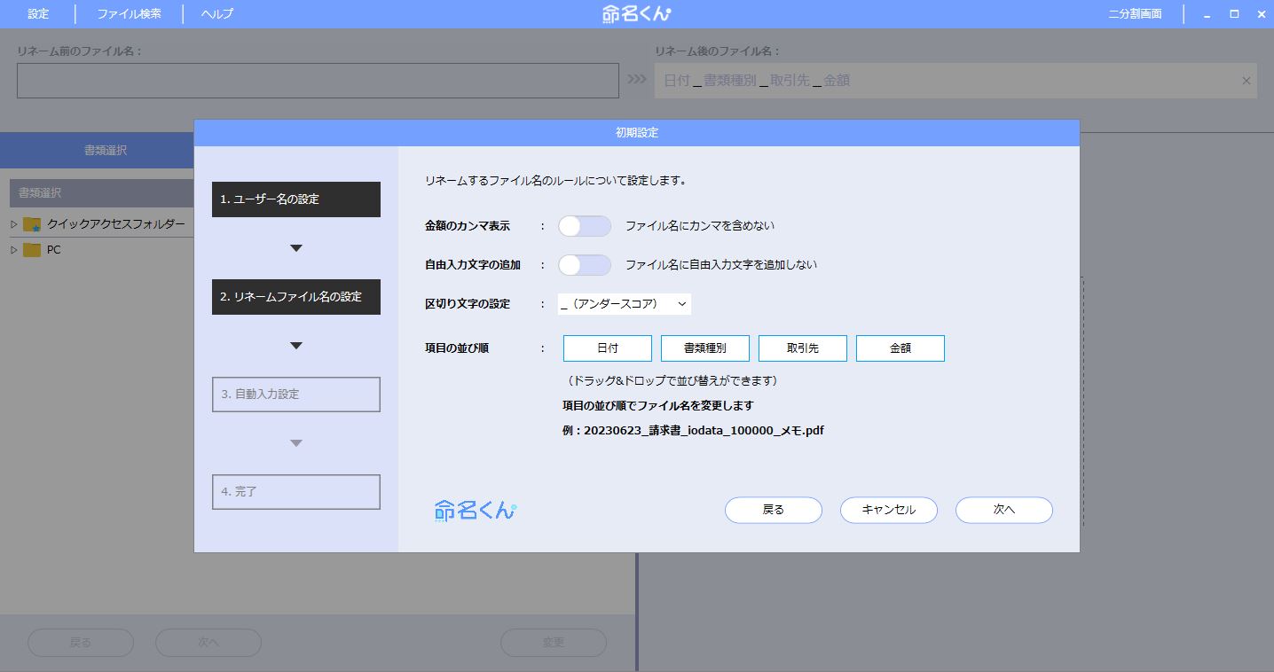Expand the PC tree node
The width and height of the screenshot is (1274, 672).
[x=12, y=249]
